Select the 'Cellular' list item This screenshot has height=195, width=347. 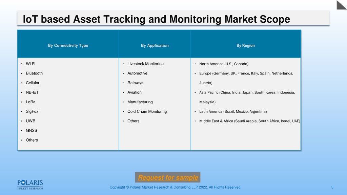[33, 83]
